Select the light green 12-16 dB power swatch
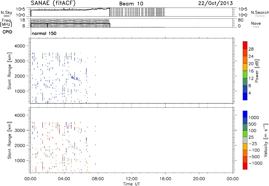Screen dimensions: 269x186 (245, 75)
